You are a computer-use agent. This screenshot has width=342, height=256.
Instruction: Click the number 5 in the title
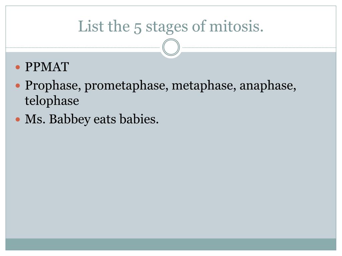[137, 28]
